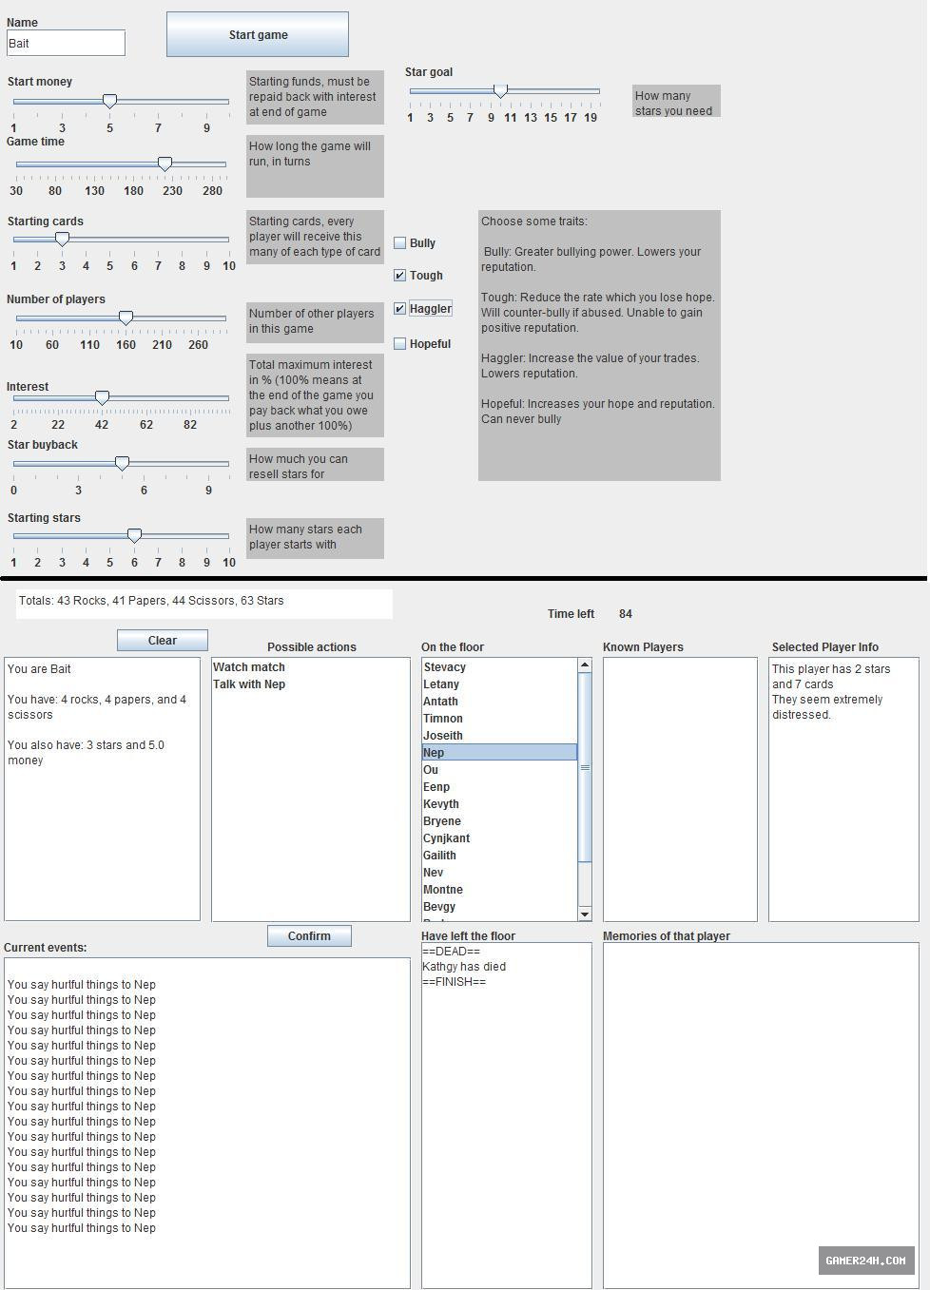Click the Totals summary text field

pos(204,604)
